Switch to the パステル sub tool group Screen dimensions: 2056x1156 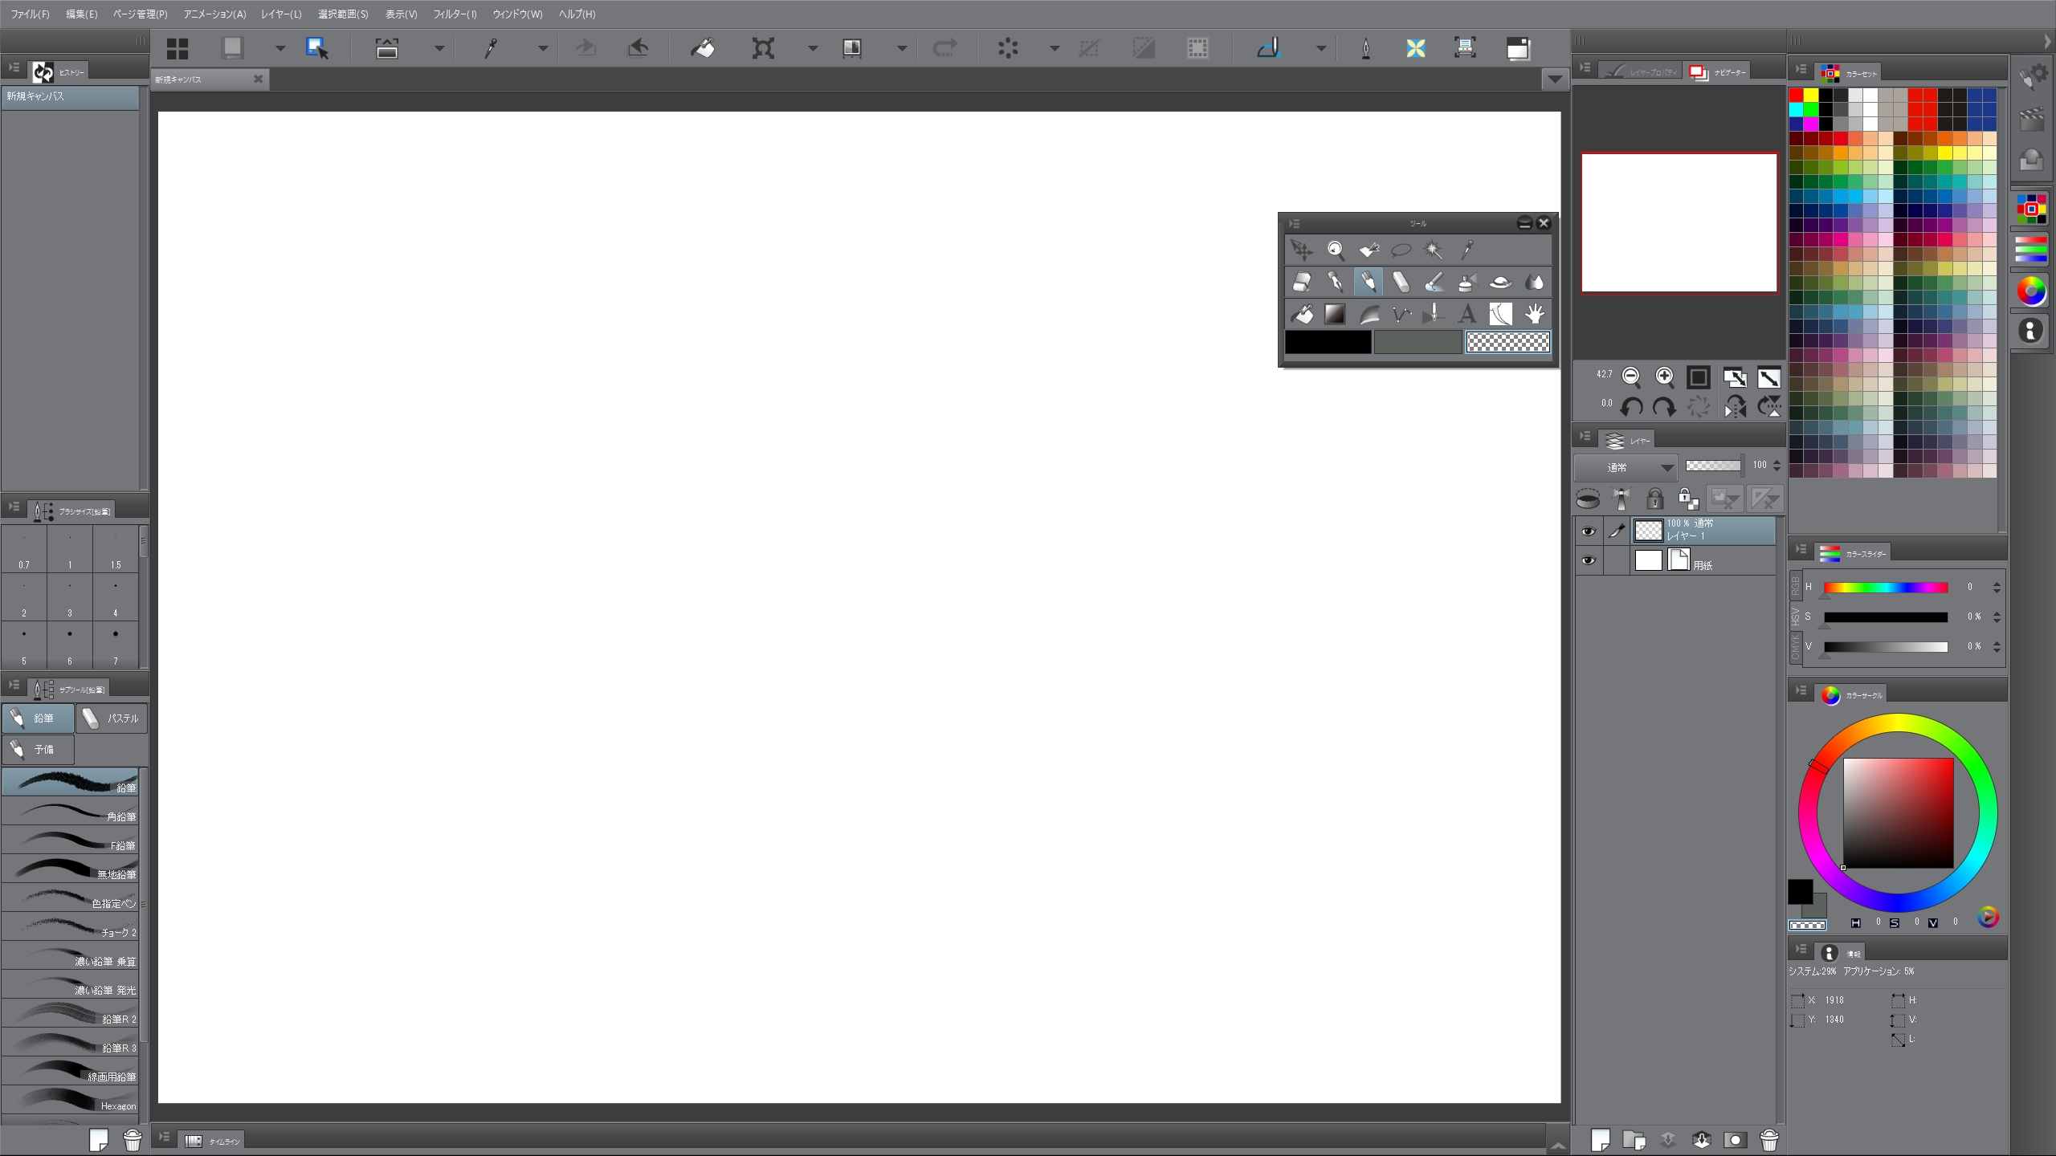[112, 718]
